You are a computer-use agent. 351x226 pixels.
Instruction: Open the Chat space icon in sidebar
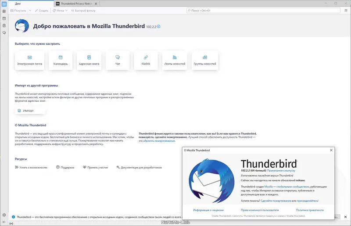4,33
